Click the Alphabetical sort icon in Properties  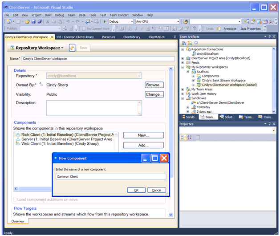pos(190,137)
